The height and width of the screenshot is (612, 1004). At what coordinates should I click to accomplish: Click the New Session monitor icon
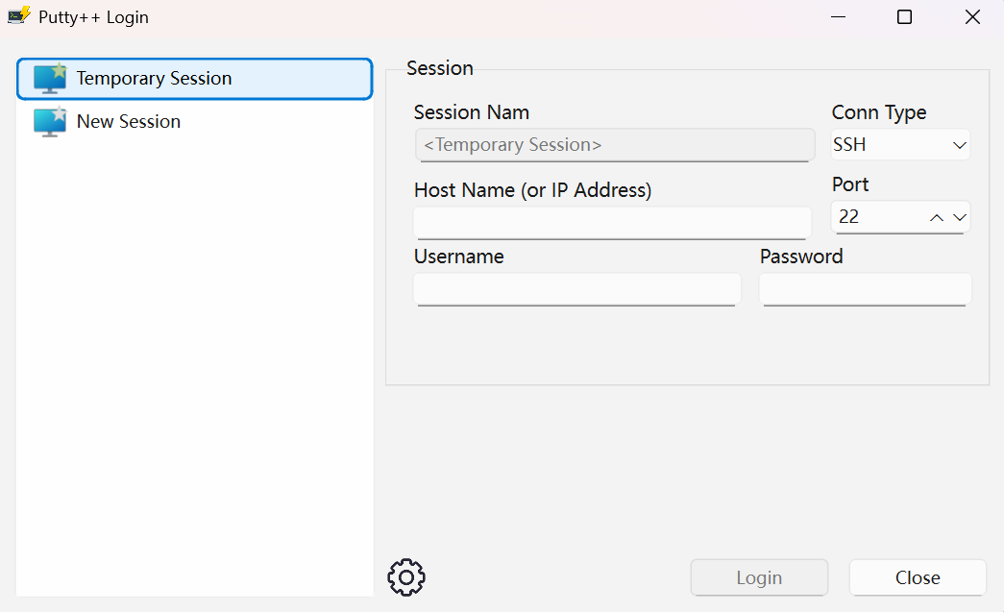tap(50, 122)
